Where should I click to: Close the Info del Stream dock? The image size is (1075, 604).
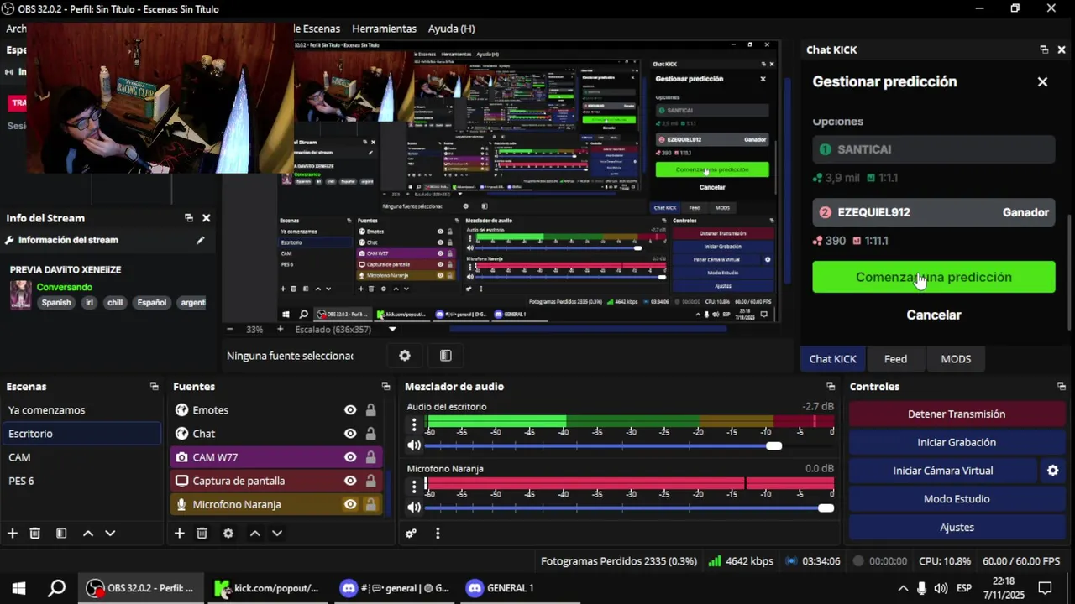tap(206, 218)
